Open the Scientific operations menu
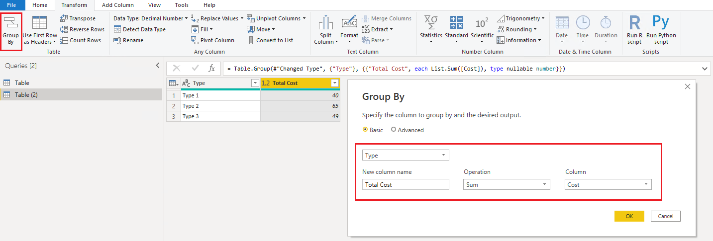713x241 pixels. 482,31
